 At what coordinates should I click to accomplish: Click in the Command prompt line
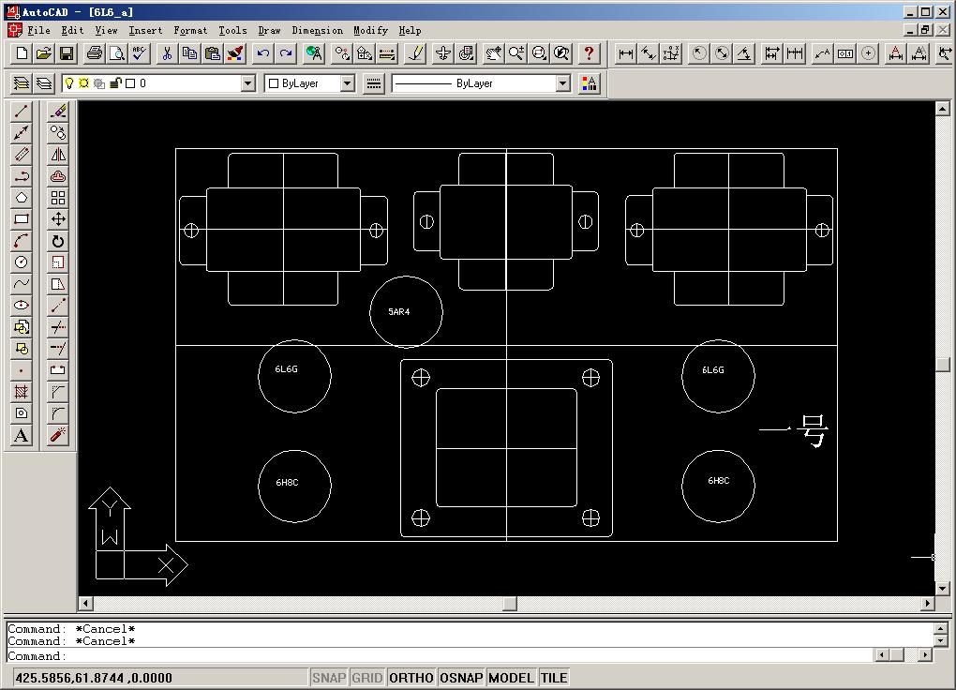pos(439,656)
